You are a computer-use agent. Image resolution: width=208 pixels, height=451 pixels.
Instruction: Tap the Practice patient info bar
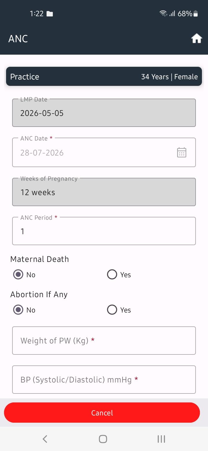coord(104,76)
